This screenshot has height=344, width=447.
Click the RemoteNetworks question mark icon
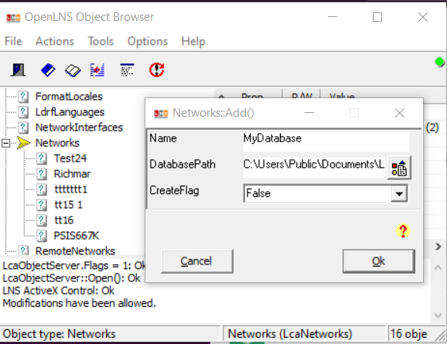[x=23, y=250]
